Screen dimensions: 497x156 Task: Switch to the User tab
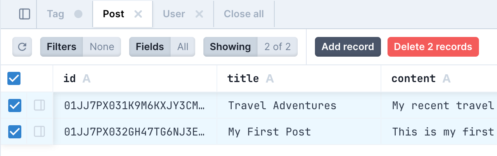point(174,14)
